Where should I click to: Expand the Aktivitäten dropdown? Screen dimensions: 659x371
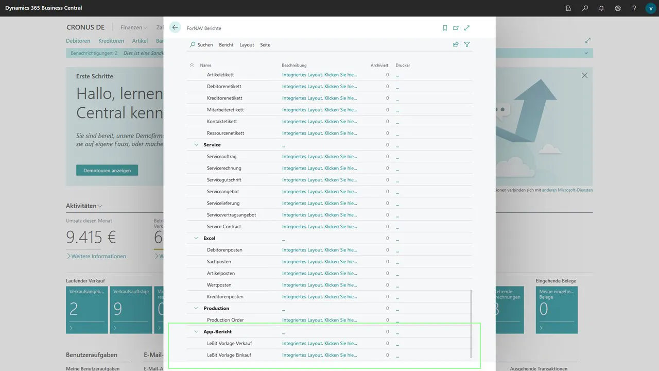84,206
